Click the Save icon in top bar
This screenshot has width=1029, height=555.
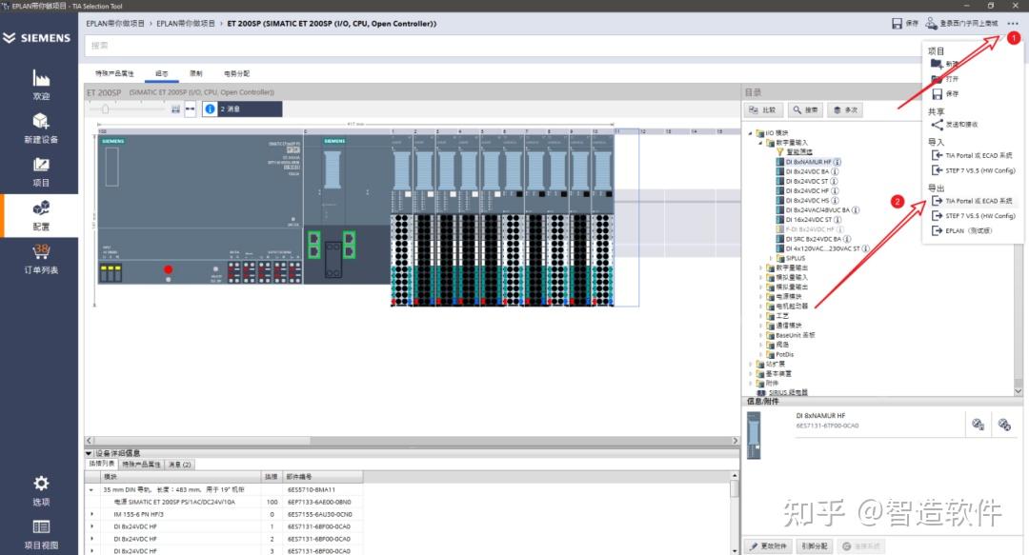coord(897,23)
